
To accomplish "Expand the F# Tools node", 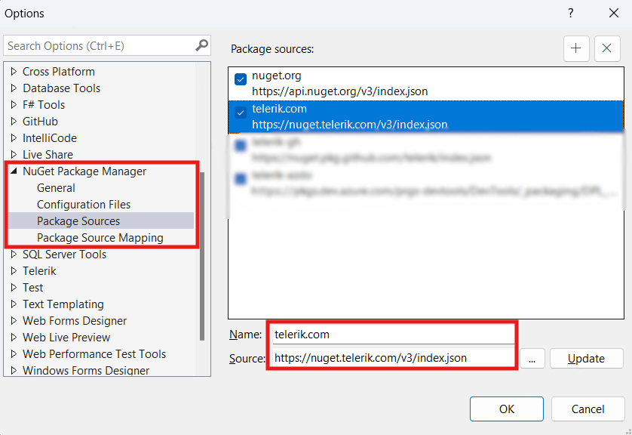I will 14,104.
